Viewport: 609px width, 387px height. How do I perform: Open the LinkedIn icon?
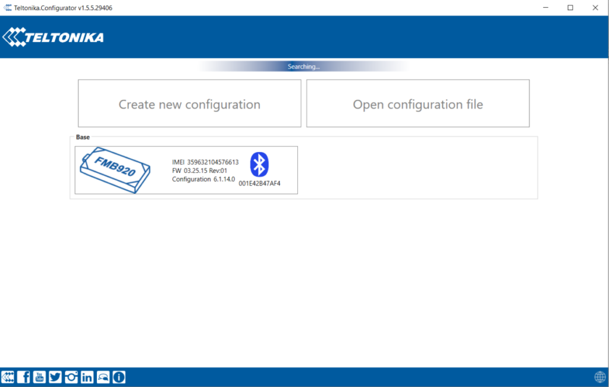click(x=87, y=377)
